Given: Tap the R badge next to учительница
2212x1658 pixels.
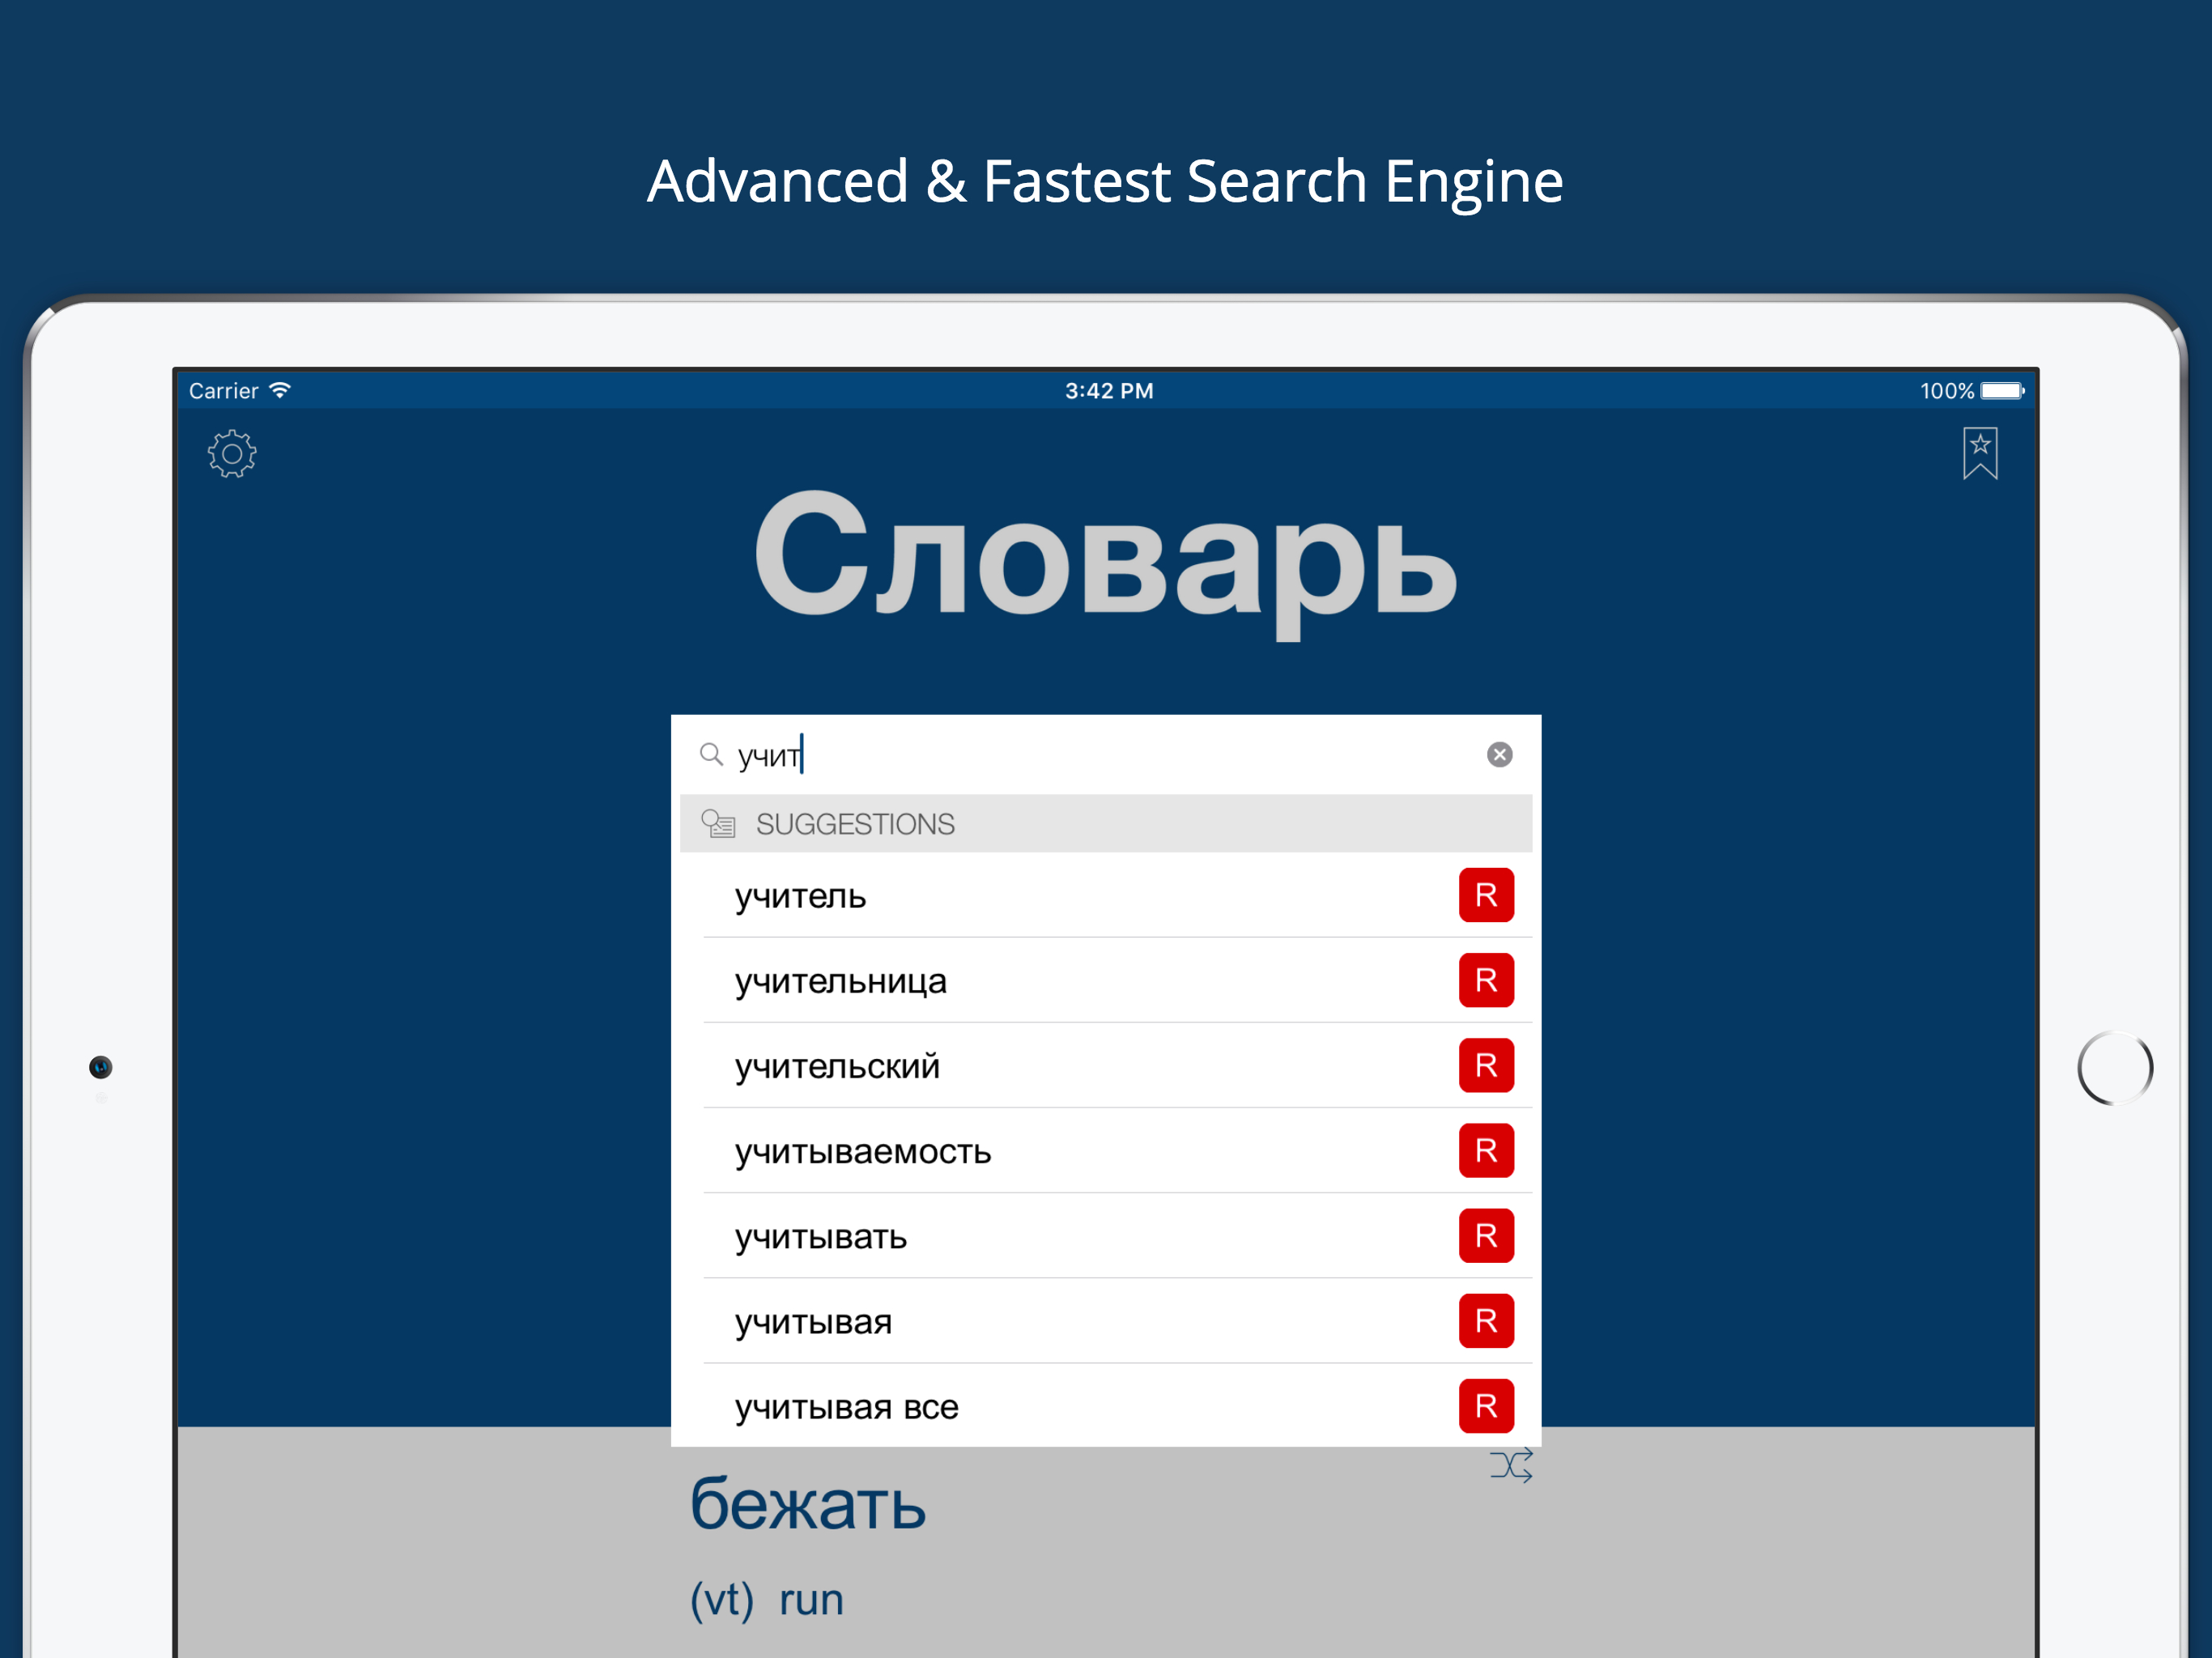Looking at the screenshot, I should pyautogui.click(x=1485, y=980).
